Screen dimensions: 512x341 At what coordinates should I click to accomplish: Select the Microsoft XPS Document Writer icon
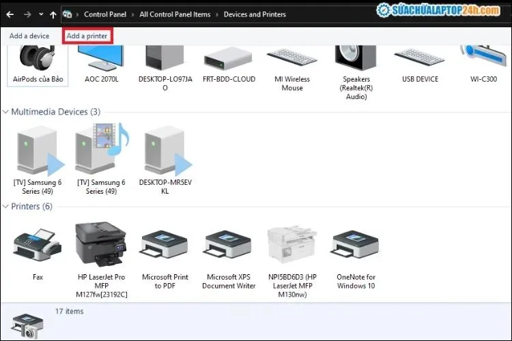click(228, 246)
